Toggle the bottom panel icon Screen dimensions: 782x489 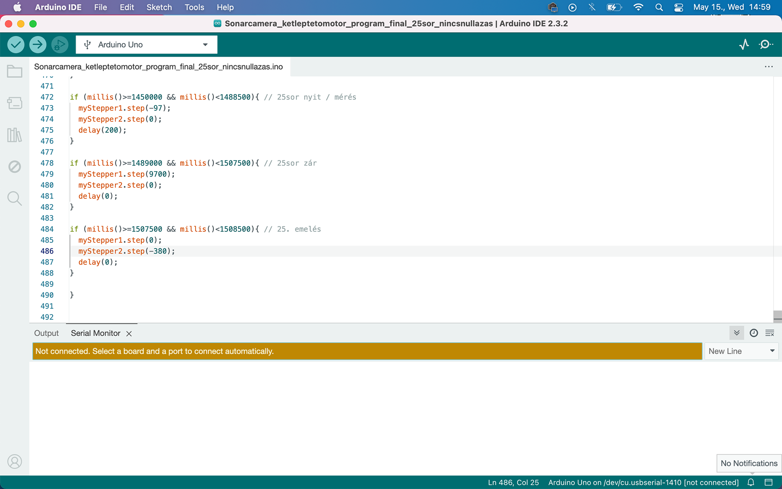[x=769, y=482]
